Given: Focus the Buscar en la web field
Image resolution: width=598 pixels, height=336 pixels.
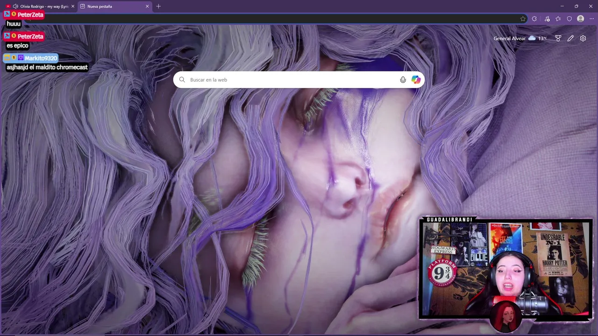Looking at the screenshot, I should point(299,80).
